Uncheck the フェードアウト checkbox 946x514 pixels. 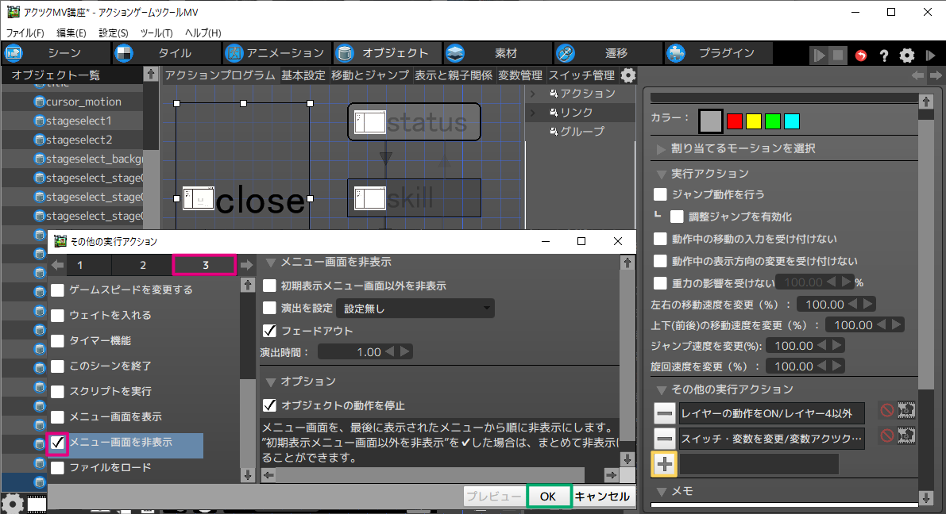coord(270,330)
